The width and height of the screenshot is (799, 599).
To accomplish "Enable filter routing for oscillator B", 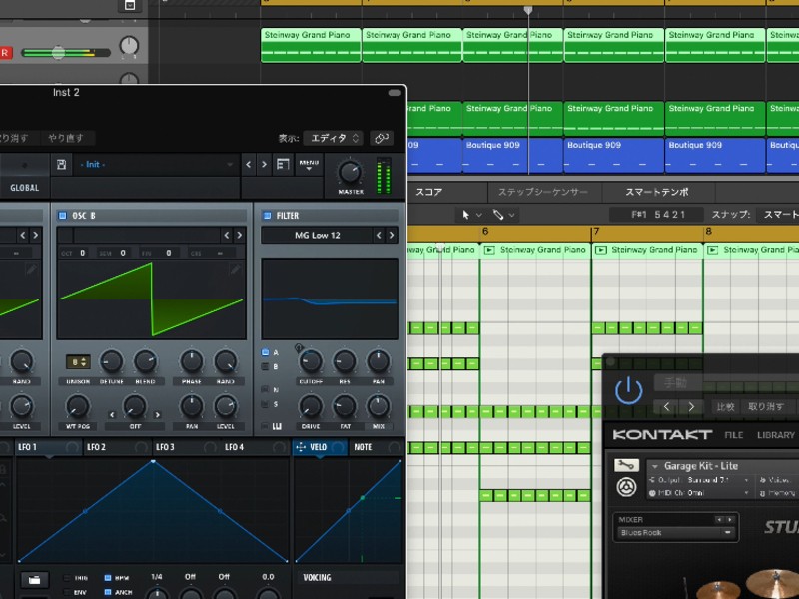I will pyautogui.click(x=265, y=366).
